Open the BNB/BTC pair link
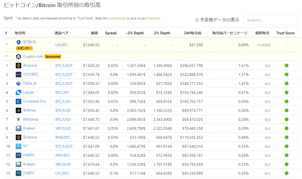 coord(63,137)
